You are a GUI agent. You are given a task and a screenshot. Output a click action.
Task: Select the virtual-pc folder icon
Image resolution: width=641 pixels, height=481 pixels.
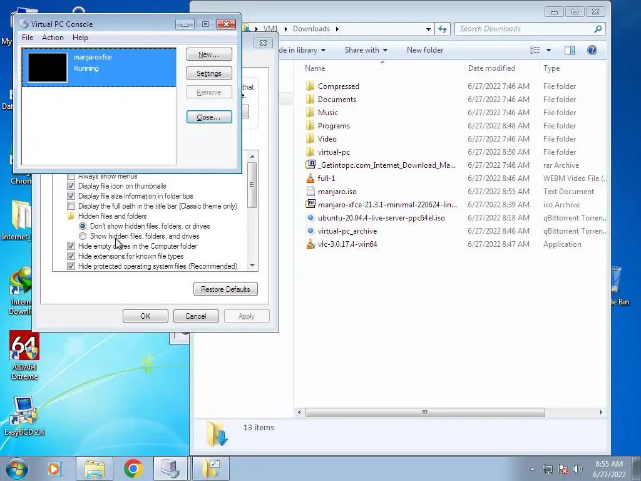pos(310,152)
